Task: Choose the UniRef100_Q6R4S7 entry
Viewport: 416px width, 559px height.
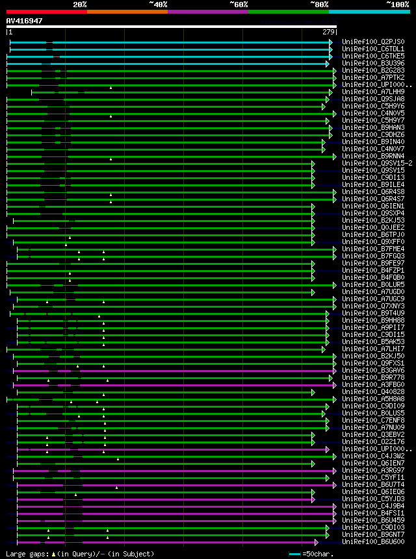Action: 373,199
